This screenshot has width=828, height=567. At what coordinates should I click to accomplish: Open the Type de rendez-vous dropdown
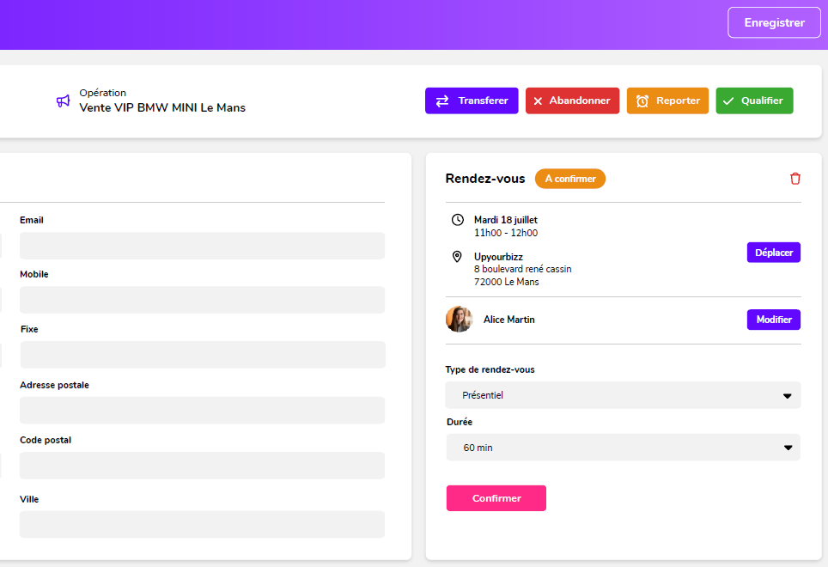click(622, 395)
